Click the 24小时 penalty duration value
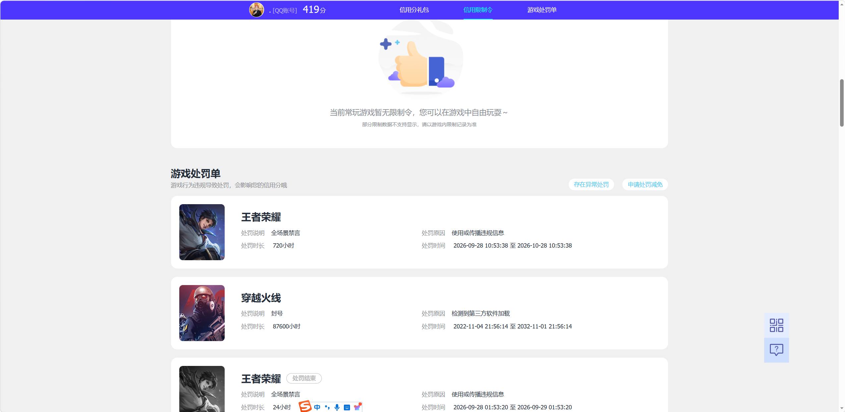The width and height of the screenshot is (845, 412). point(282,407)
